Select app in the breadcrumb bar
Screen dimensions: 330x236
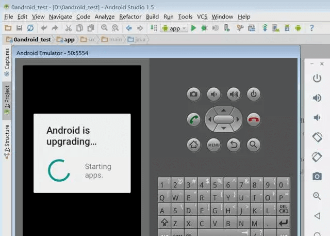(65, 39)
